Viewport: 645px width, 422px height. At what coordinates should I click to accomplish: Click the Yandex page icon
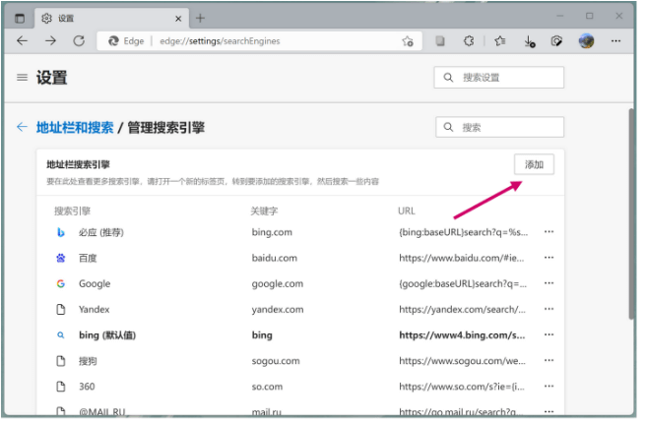(x=61, y=312)
